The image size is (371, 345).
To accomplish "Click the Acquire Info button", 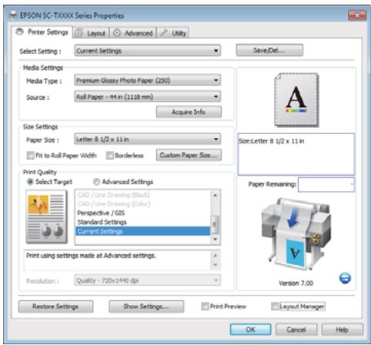I will pos(189,112).
